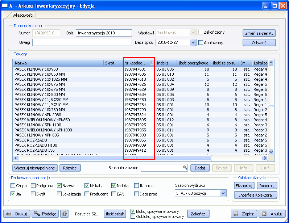Click the Odśwież button

pos(259,43)
